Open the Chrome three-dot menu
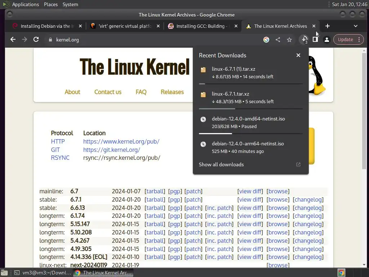The width and height of the screenshot is (369, 277). [359, 40]
